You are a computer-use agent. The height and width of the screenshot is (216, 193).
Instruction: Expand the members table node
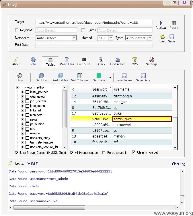point(22,115)
